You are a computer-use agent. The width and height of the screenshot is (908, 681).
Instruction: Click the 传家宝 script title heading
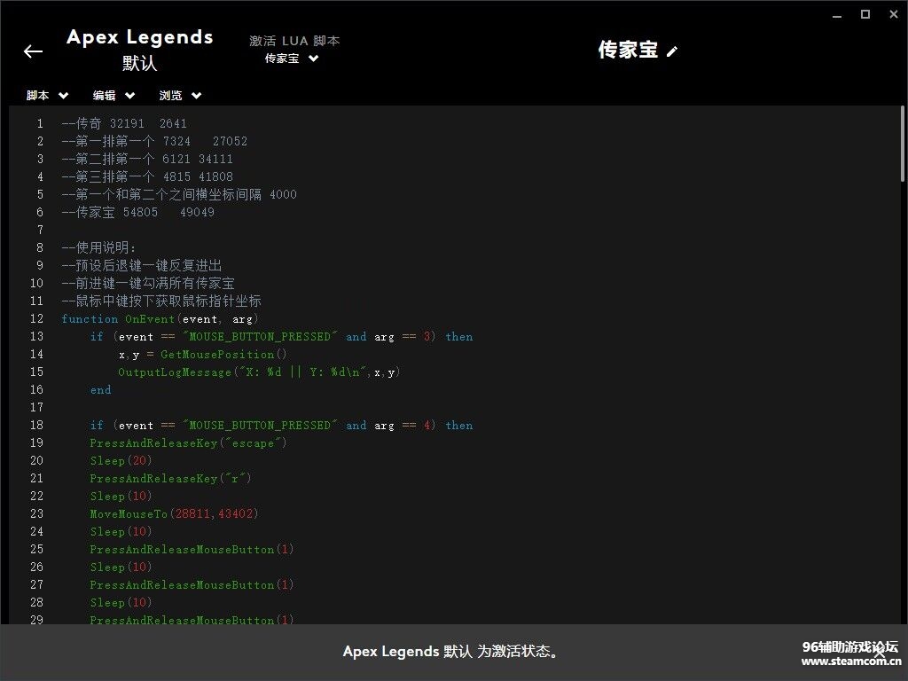[628, 51]
